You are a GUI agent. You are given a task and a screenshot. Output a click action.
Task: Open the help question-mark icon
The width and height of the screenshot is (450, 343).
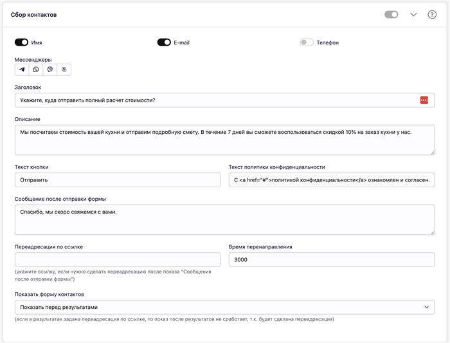point(432,14)
